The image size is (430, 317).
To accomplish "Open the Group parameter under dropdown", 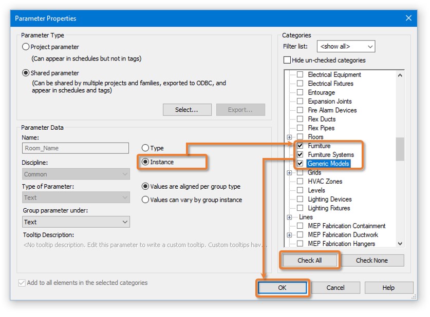I will (76, 222).
